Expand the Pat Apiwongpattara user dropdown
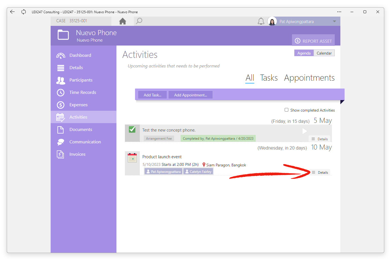The image size is (391, 260). [334, 21]
